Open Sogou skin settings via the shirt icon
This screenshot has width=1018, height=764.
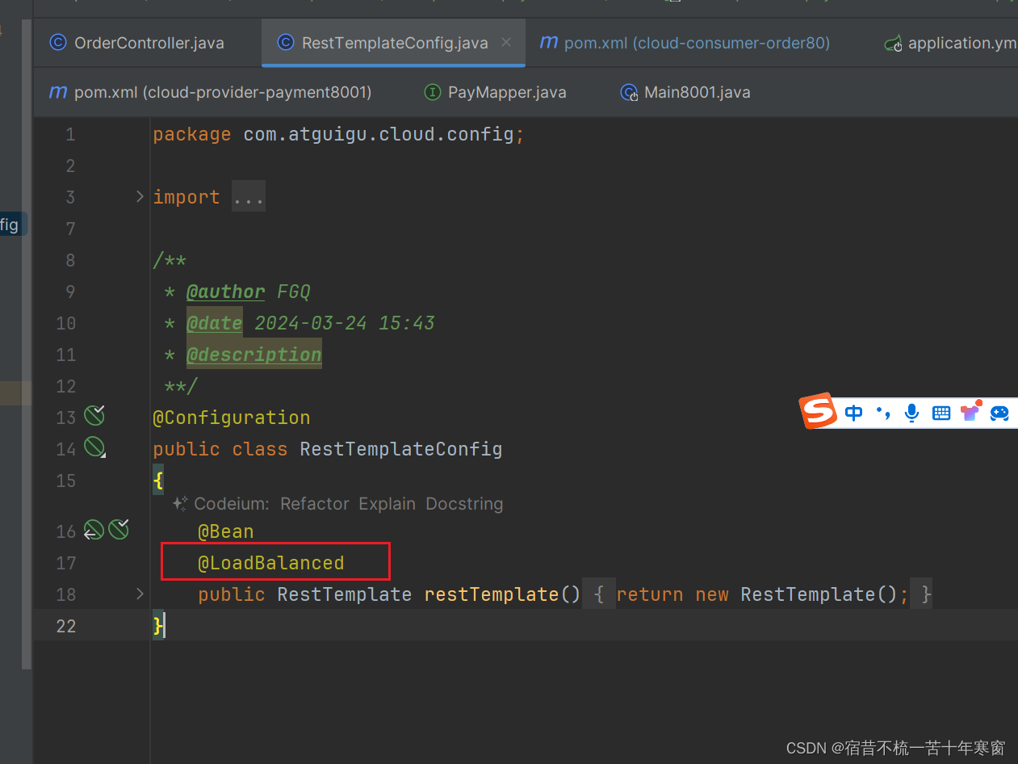(x=971, y=412)
